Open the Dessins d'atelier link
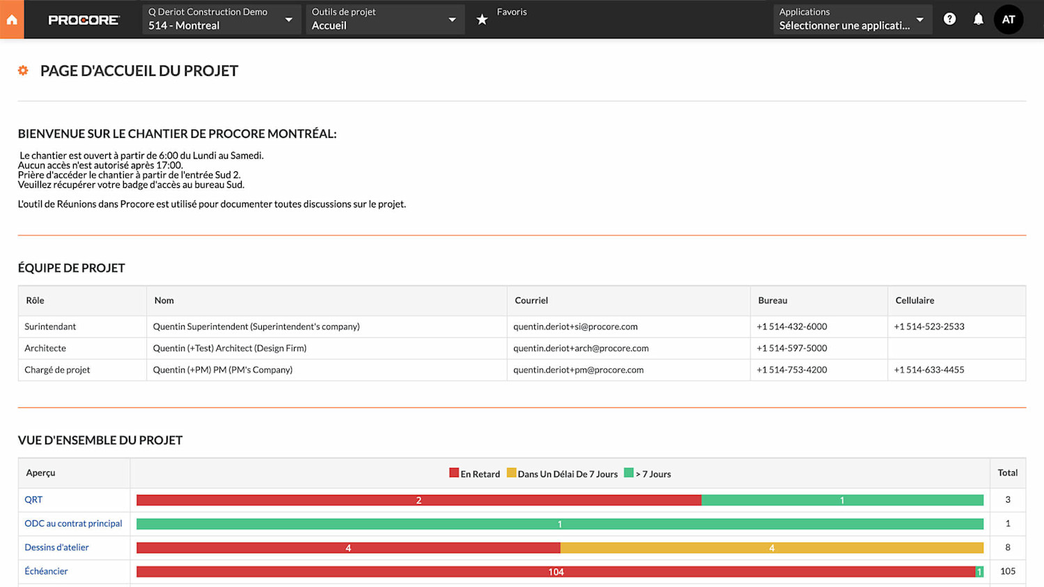Viewport: 1044px width, 587px height. point(56,547)
